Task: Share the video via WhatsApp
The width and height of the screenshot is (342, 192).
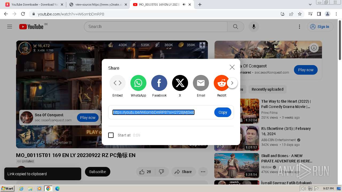Action: pos(138,83)
